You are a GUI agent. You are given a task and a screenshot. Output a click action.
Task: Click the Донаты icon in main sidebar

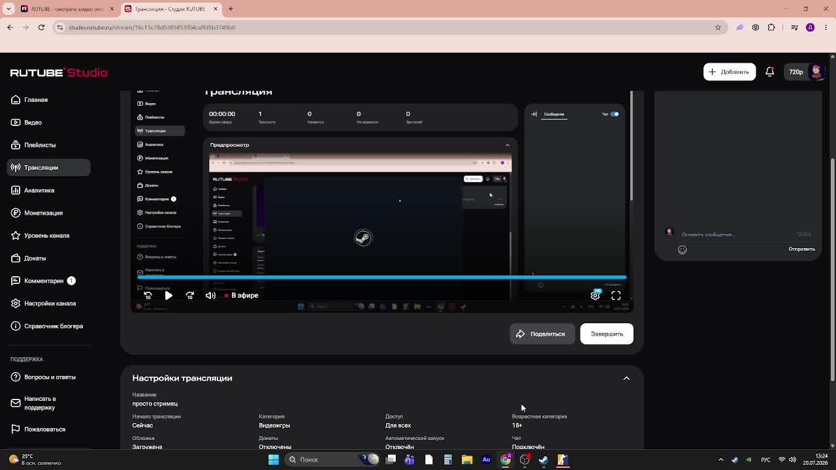(x=16, y=258)
